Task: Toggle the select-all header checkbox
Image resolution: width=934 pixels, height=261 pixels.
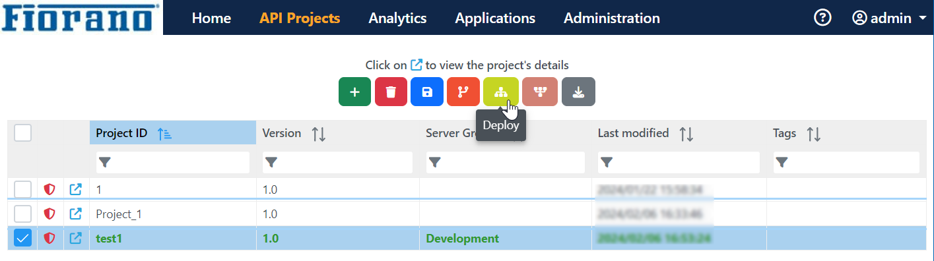Action: (x=23, y=132)
